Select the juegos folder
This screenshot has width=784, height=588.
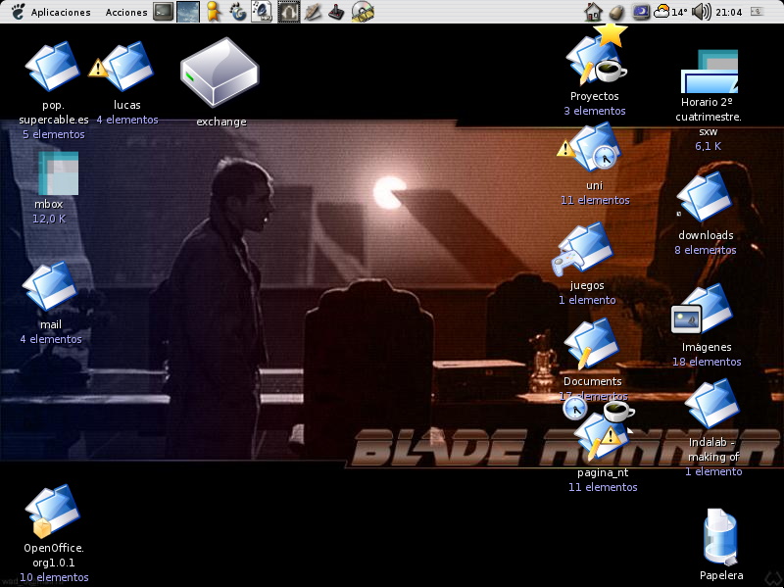582,249
